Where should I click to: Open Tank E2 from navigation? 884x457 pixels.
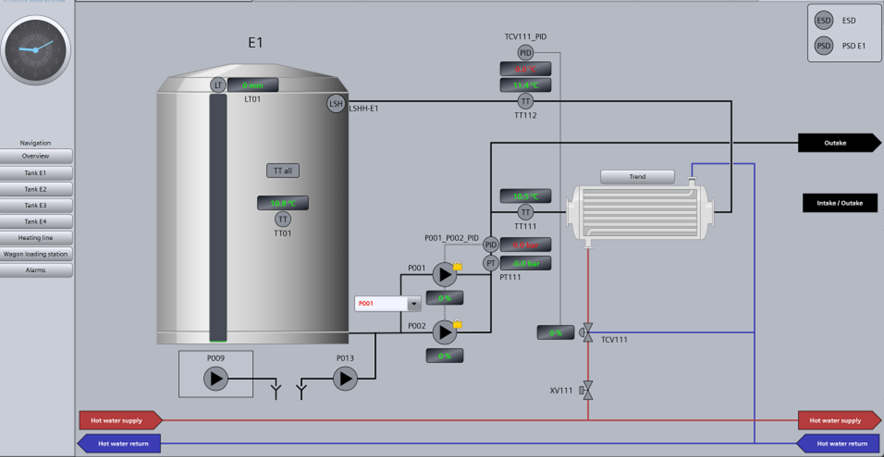click(x=36, y=189)
